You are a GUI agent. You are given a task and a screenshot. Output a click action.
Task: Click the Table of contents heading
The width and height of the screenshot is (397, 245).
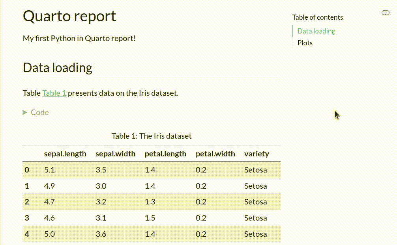point(317,17)
